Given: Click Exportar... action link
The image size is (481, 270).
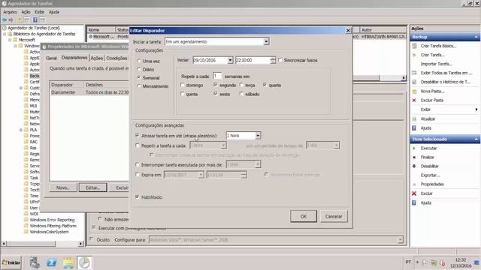Looking at the screenshot, I should [x=430, y=175].
